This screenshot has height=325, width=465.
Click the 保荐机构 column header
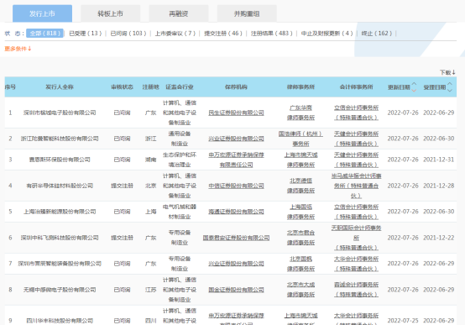click(x=236, y=87)
